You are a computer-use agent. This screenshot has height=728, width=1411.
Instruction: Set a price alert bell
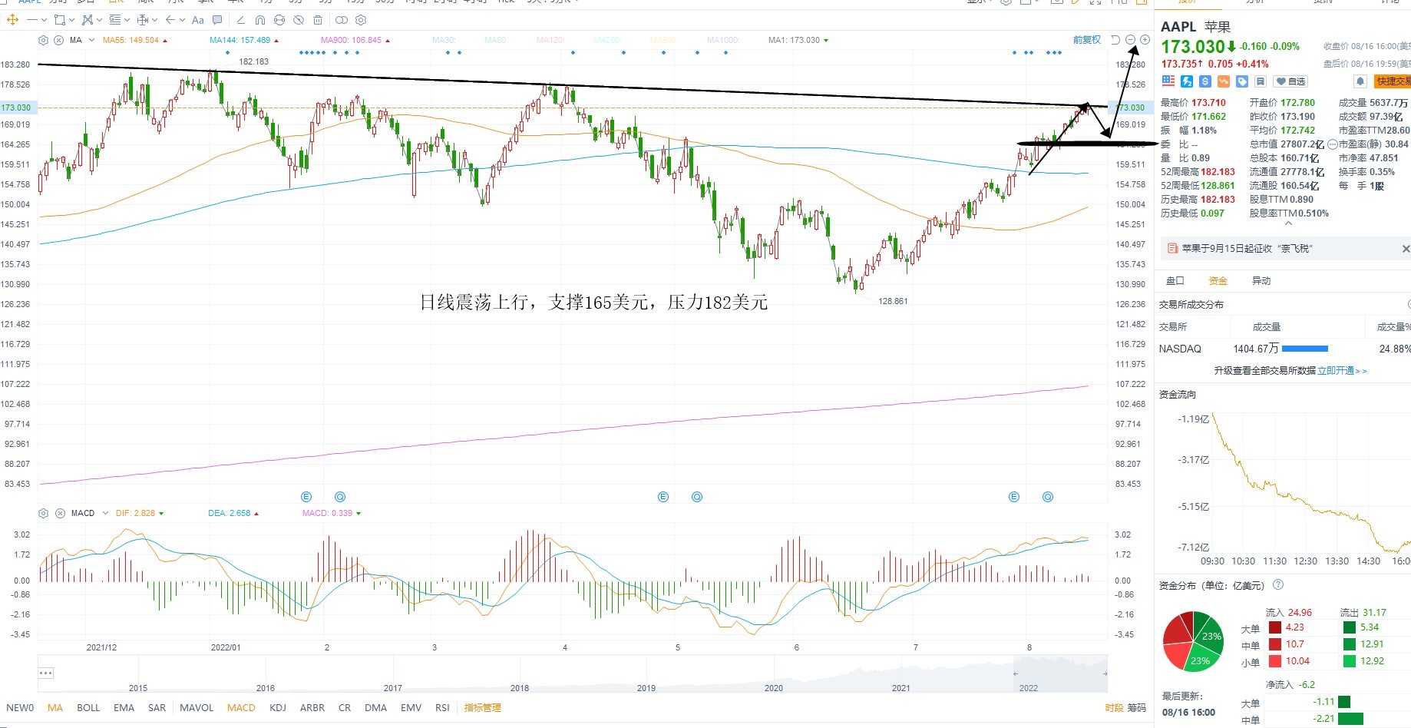1360,81
